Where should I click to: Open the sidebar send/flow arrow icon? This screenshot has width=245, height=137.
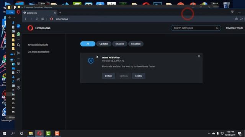[18, 53]
